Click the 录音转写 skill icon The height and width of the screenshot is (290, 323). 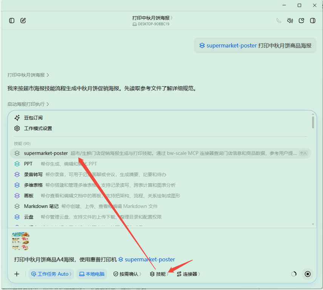tap(17, 175)
